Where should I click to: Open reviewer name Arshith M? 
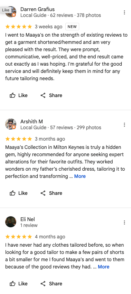click(31, 122)
